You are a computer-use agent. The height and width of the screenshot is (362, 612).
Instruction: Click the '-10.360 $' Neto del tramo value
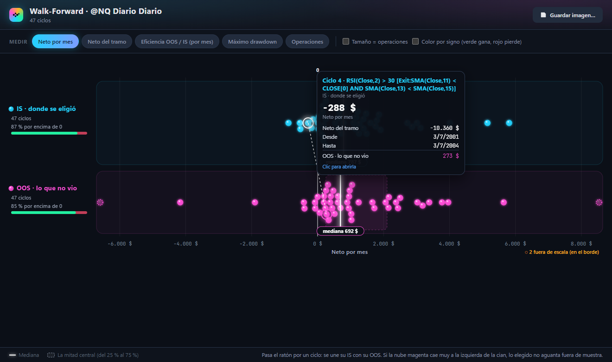point(444,128)
